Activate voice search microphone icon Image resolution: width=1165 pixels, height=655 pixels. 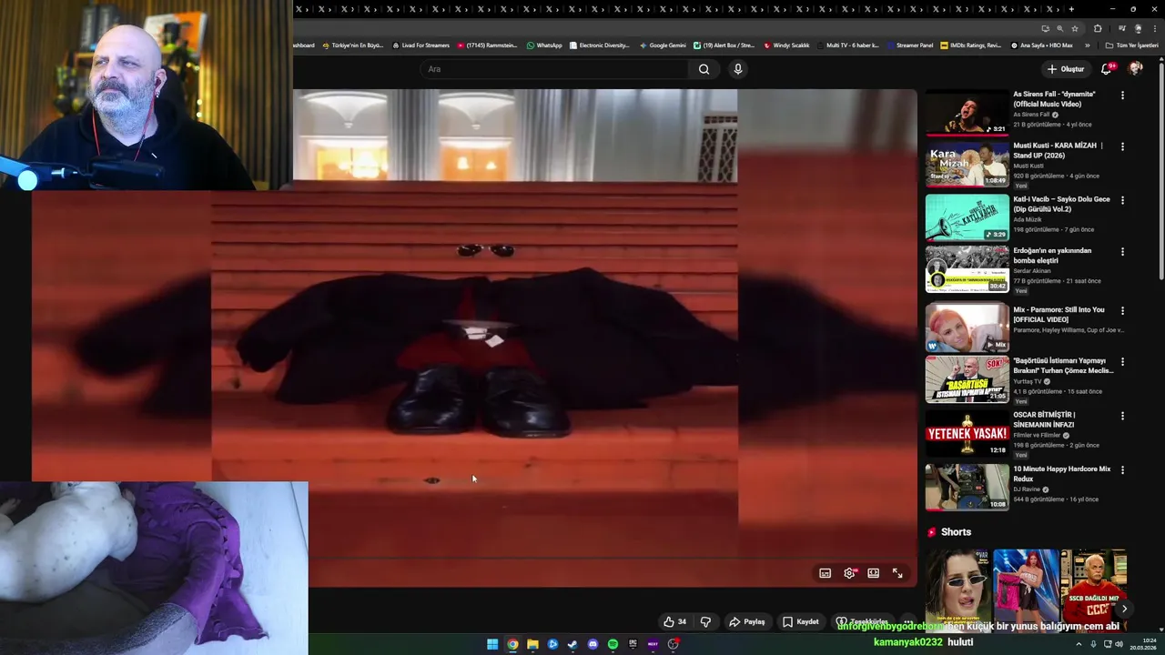tap(738, 69)
